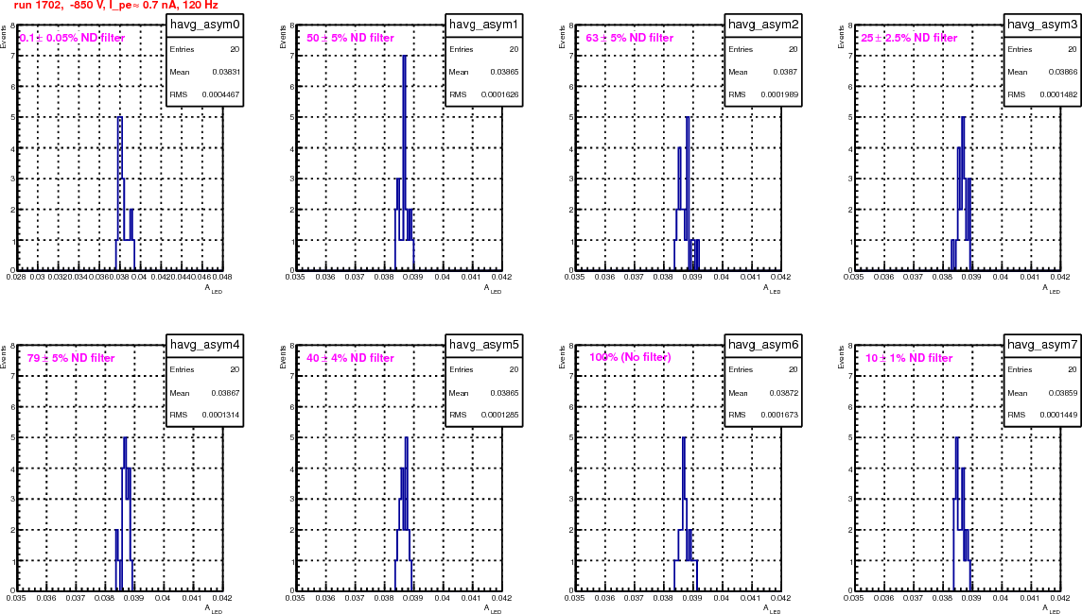Viewport: 1082px width, 614px height.
Task: Click RMS value 0.0001449 in havg_asym7
Action: (1058, 415)
